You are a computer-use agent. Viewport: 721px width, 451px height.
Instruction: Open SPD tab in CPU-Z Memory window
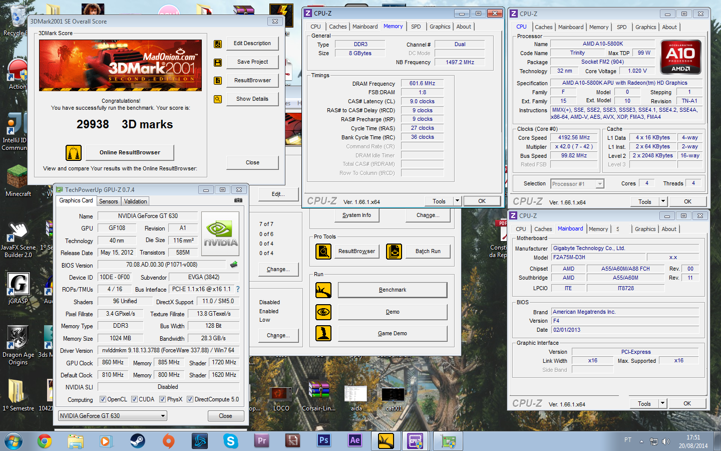point(416,27)
